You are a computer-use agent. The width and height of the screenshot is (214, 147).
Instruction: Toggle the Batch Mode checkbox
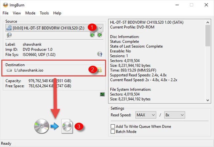113,132
